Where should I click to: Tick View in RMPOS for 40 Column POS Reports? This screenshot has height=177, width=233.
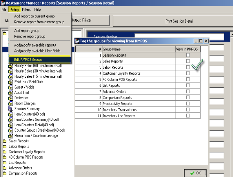pos(188,79)
